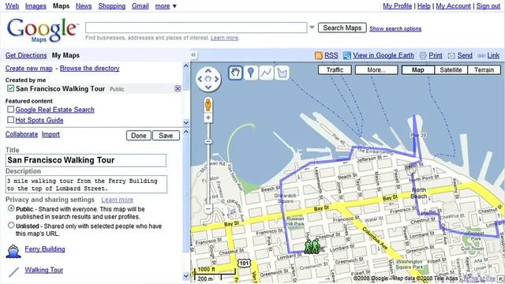Select the Public privacy radio button
Screen dimensions: 505x284
click(11, 208)
